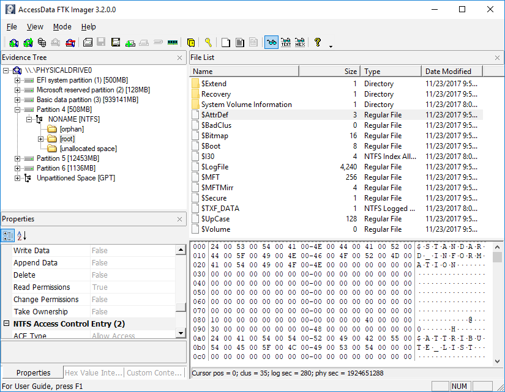505x392 pixels.
Task: Click the Add Evidence Item toolbar icon
Action: click(x=14, y=42)
